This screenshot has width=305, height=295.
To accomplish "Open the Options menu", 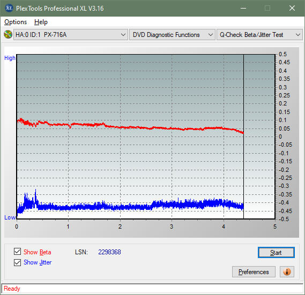I will [x=16, y=22].
